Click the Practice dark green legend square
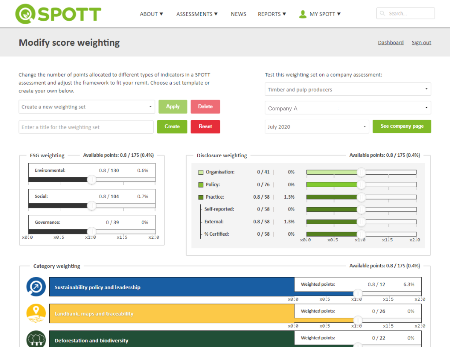The image size is (450, 347). tap(200, 197)
